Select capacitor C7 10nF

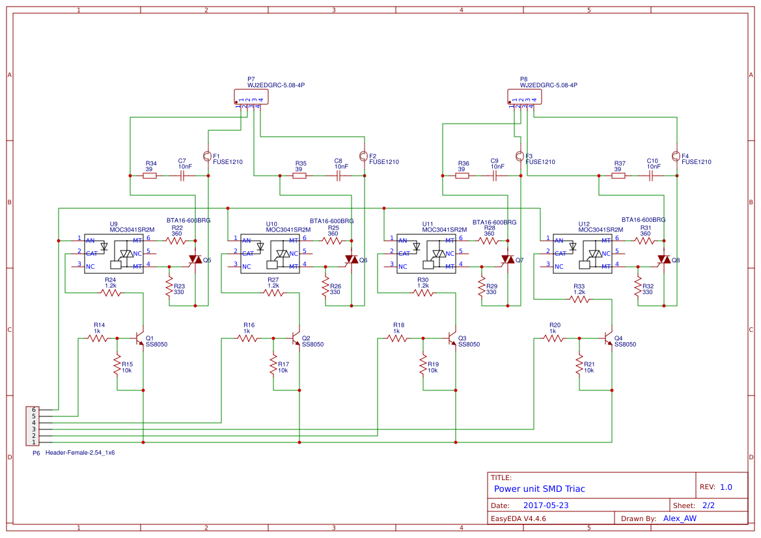[x=182, y=176]
